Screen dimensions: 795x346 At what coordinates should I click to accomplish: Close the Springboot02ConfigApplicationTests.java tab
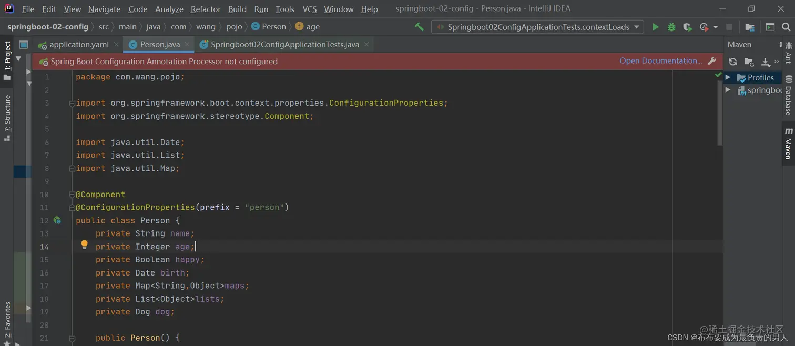(x=366, y=45)
